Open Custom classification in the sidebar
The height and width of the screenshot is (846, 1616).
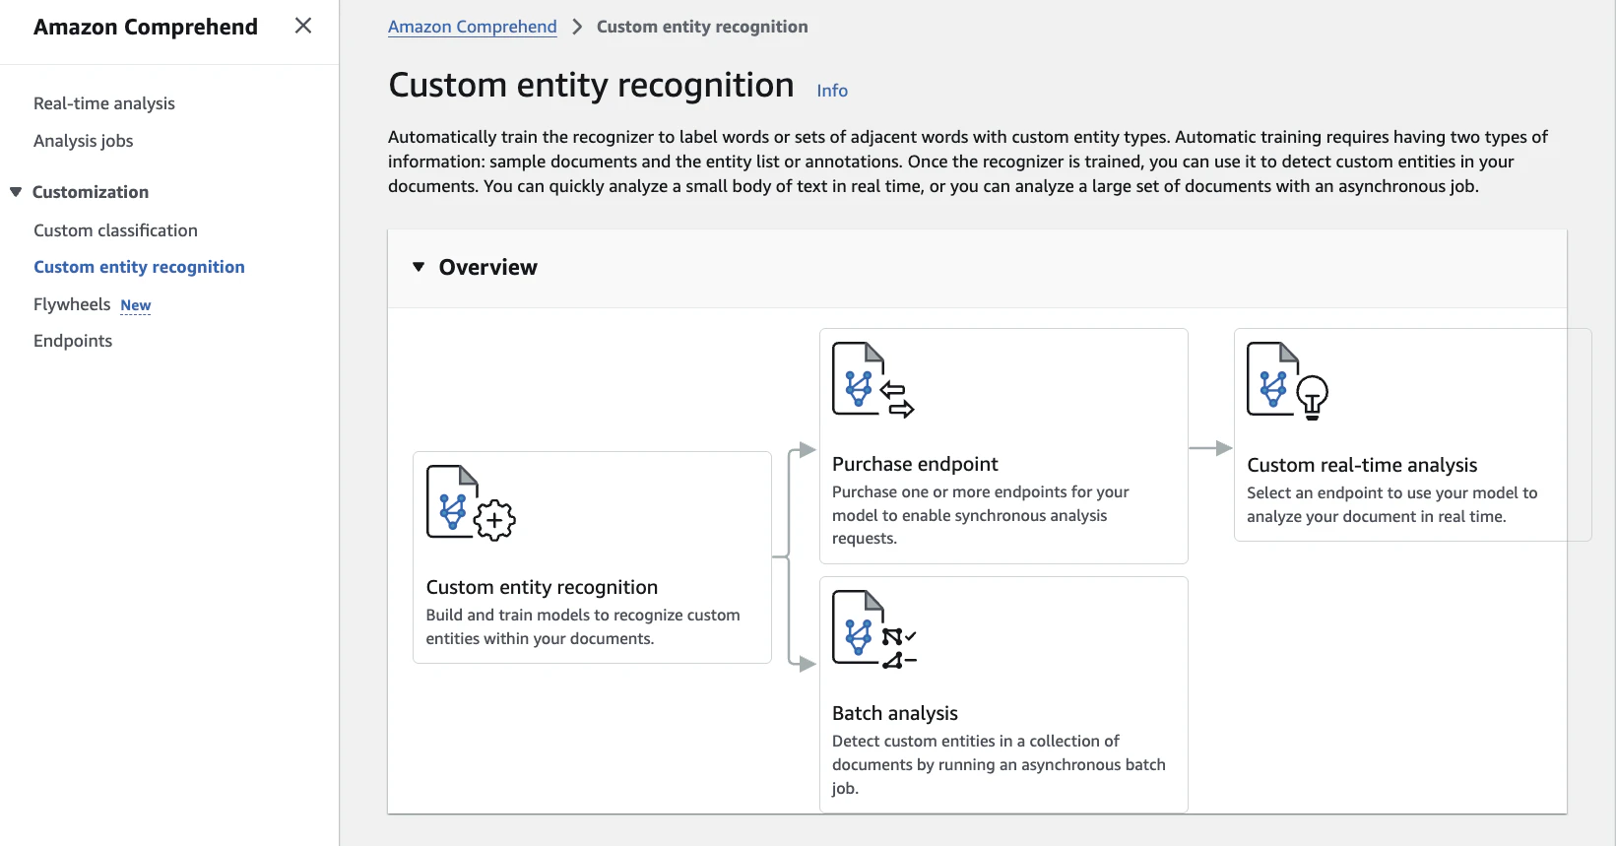tap(115, 230)
